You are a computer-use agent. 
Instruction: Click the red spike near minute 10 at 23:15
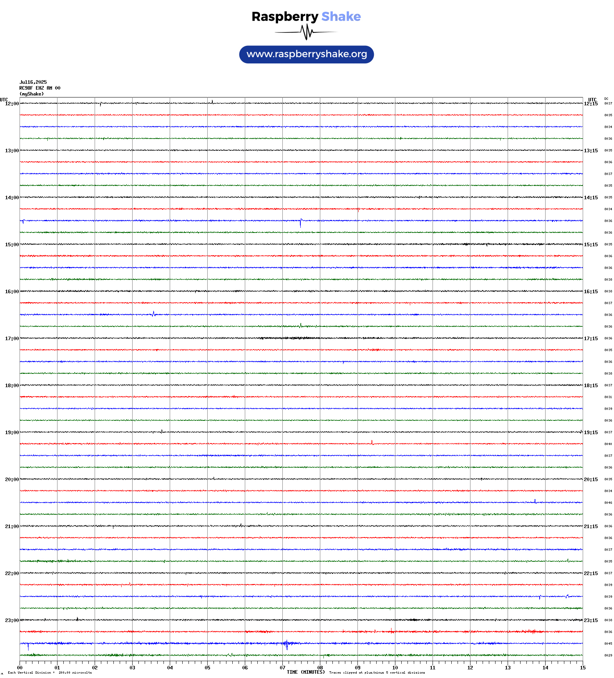tap(391, 631)
